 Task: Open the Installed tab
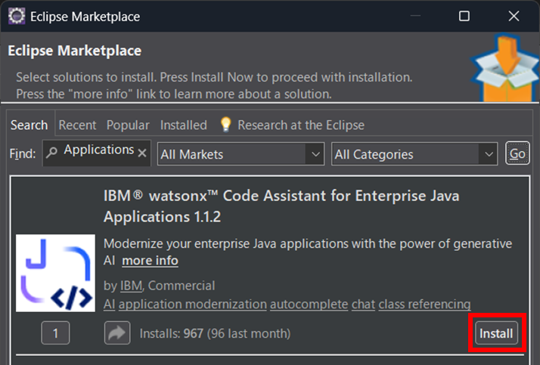[x=183, y=125]
